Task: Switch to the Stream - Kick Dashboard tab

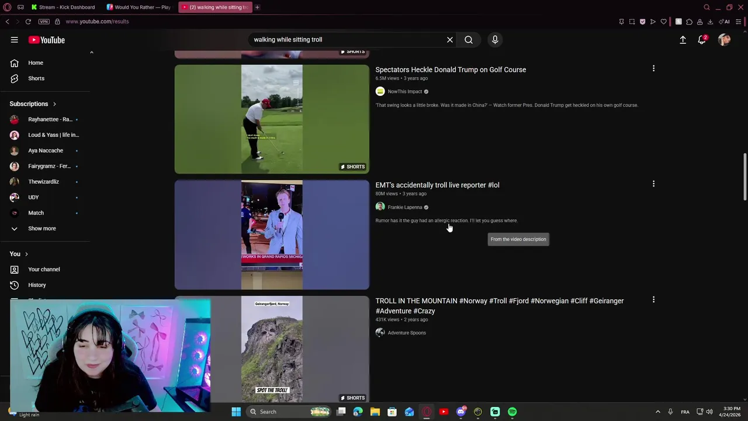Action: pyautogui.click(x=63, y=7)
